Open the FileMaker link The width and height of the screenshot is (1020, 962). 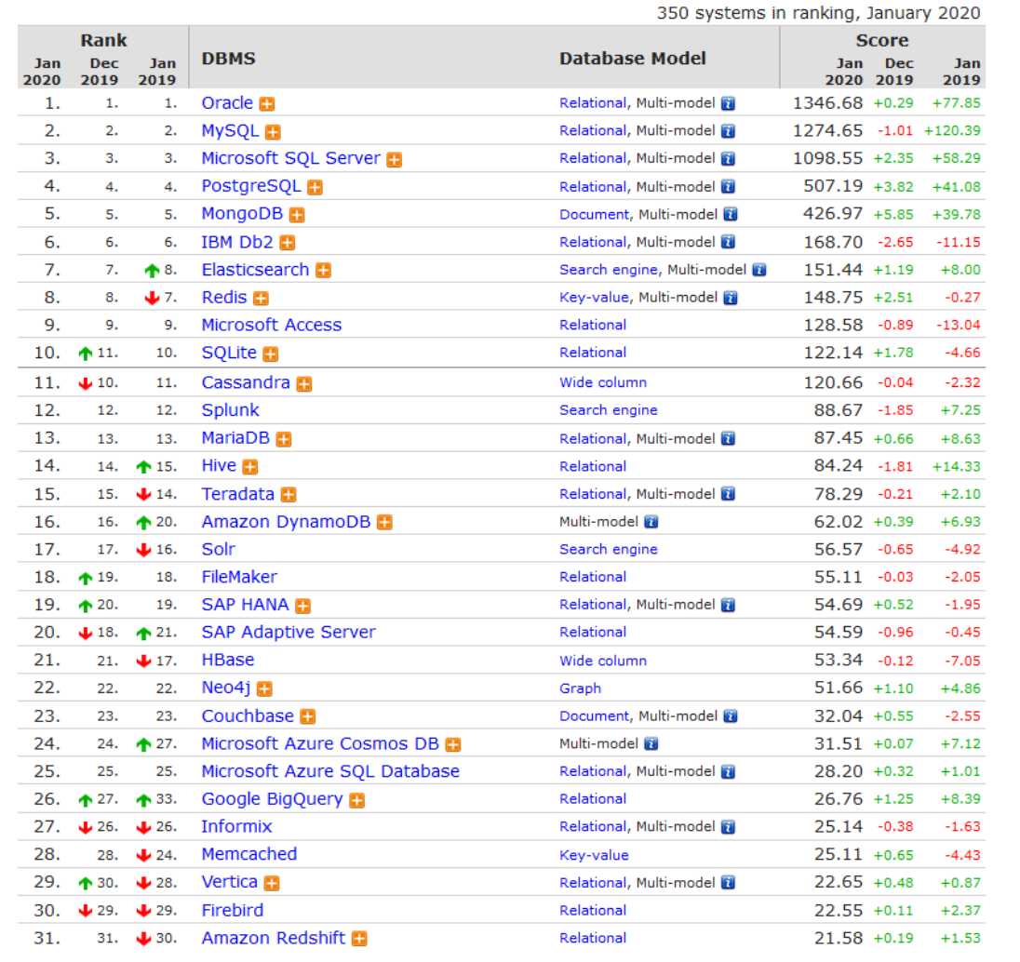(x=239, y=577)
